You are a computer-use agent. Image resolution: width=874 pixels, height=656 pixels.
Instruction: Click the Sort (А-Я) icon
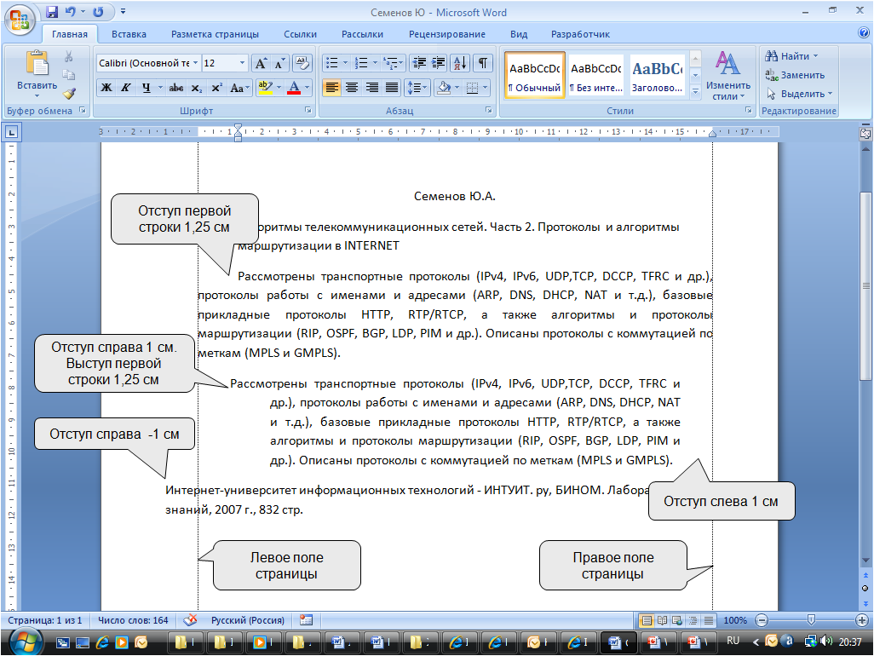459,64
